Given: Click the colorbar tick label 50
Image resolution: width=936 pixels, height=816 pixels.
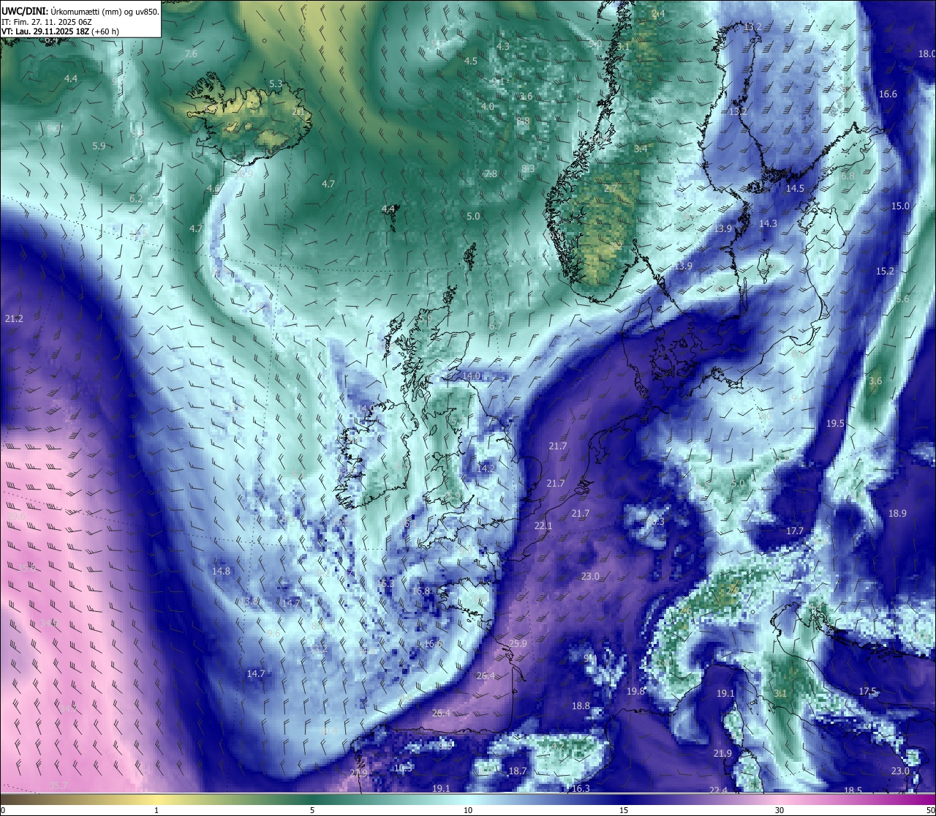Looking at the screenshot, I should pyautogui.click(x=930, y=810).
